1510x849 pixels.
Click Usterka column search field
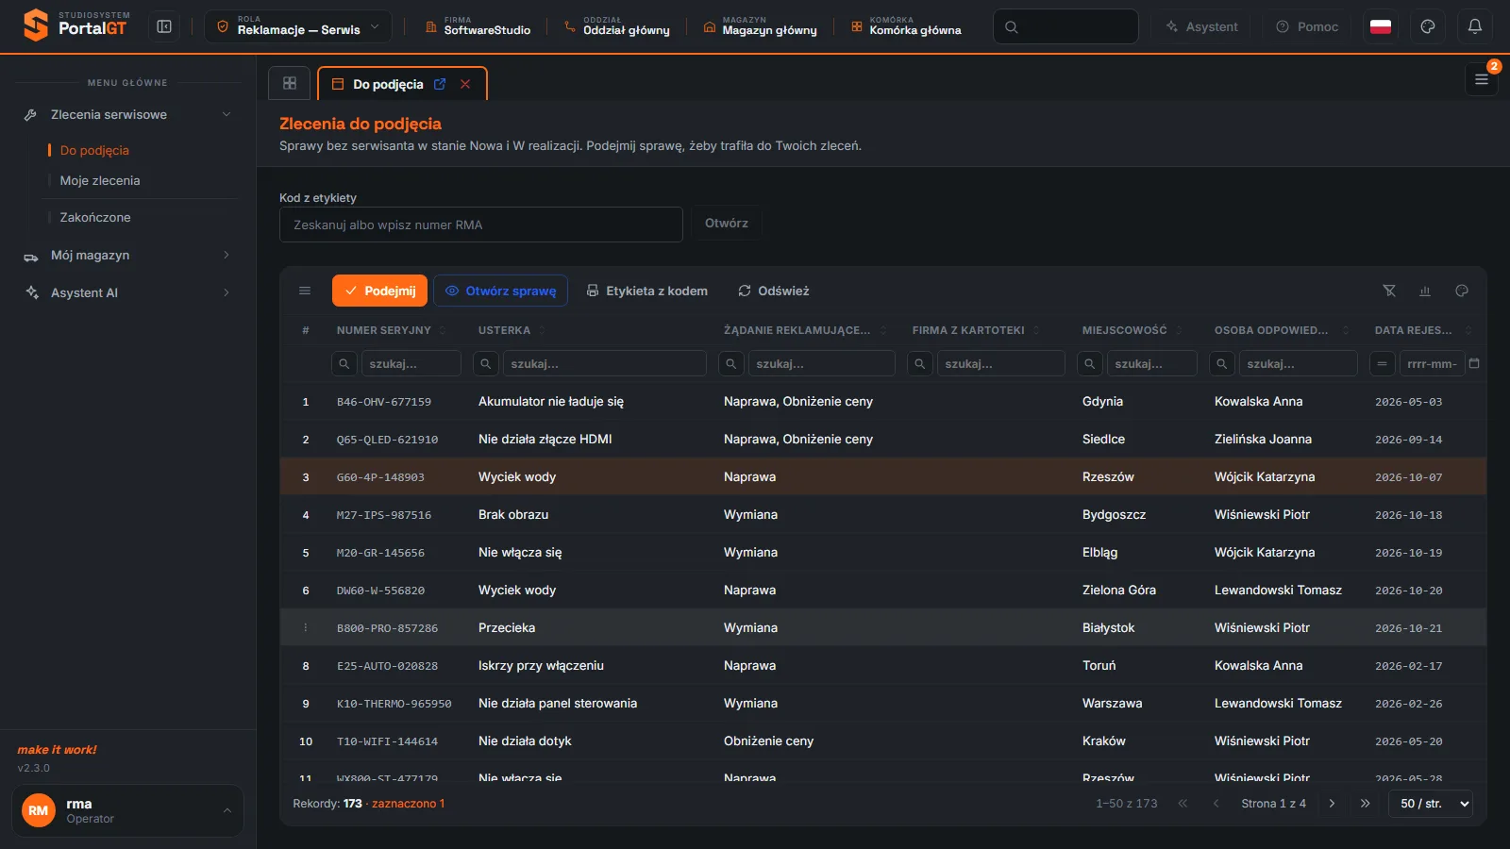604,363
